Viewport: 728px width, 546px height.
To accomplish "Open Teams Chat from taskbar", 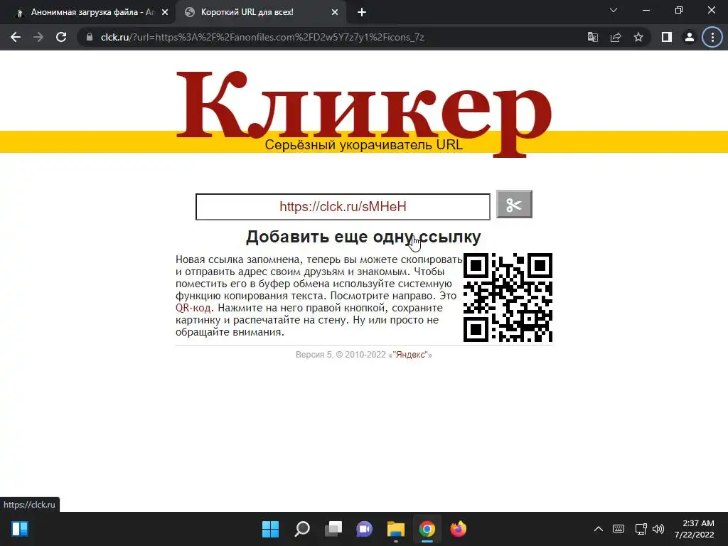I will pyautogui.click(x=365, y=529).
